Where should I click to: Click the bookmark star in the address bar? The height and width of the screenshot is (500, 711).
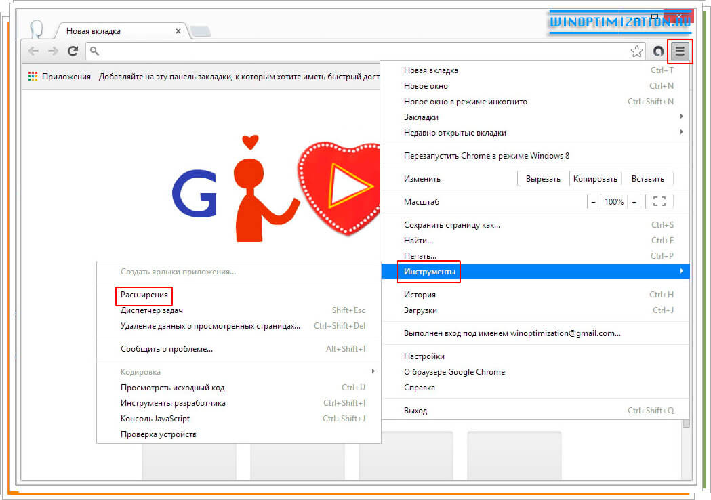pos(636,51)
